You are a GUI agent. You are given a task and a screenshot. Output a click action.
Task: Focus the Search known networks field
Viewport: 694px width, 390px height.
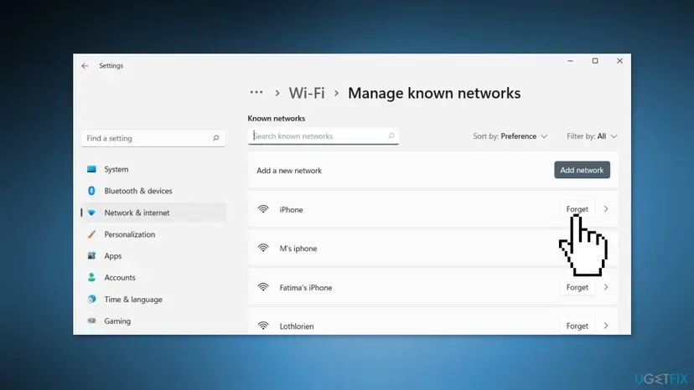(323, 136)
